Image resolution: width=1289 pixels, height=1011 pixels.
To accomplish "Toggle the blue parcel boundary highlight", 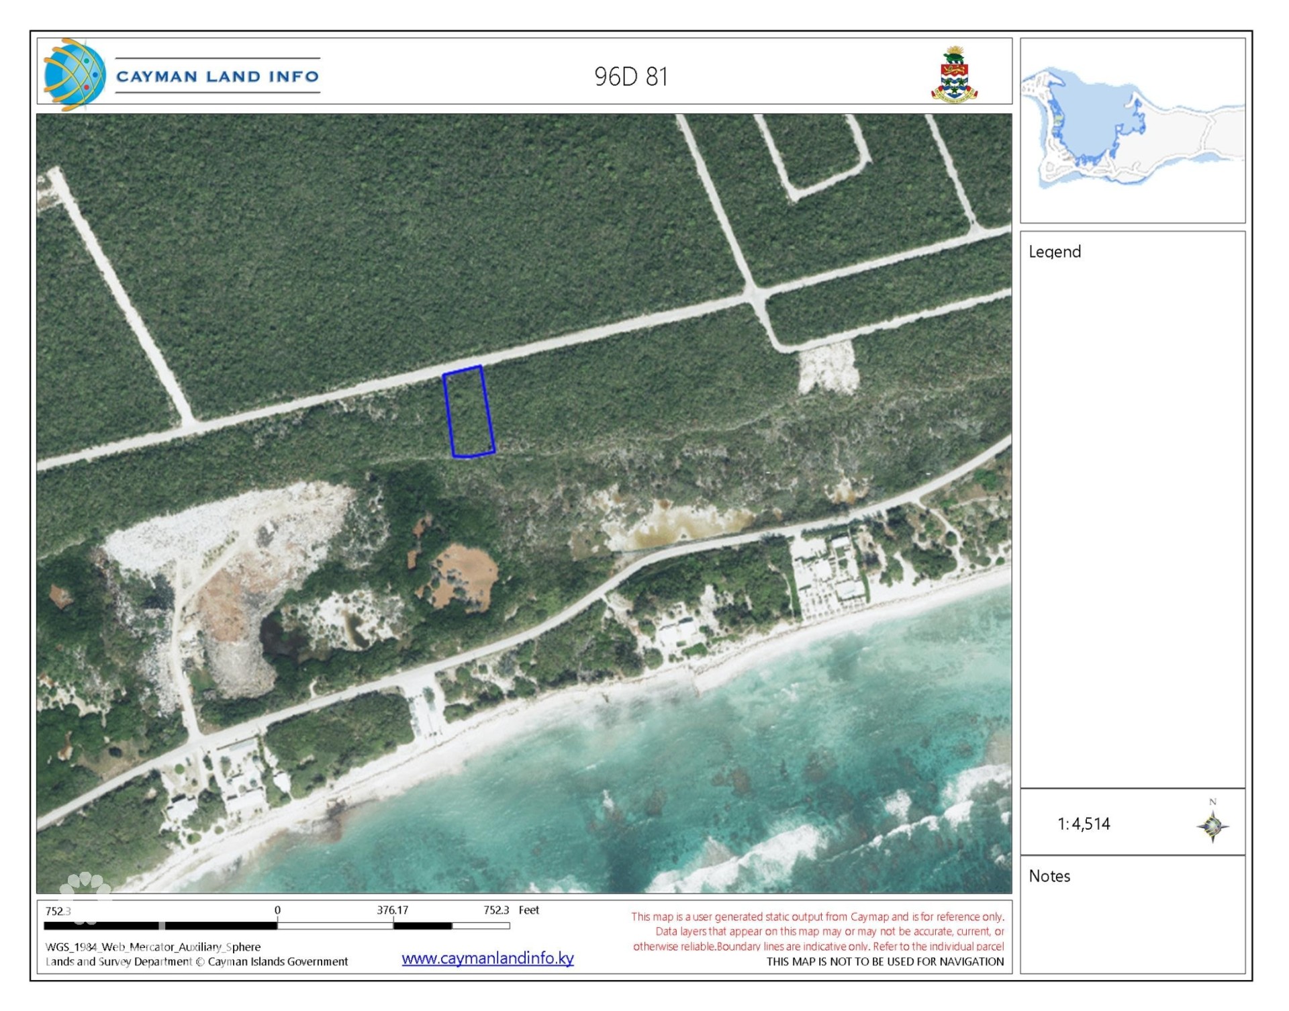I will click(470, 411).
